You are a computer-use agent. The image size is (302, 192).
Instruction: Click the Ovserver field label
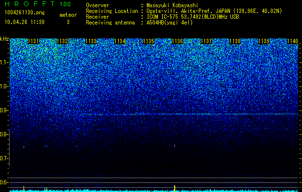pos(97,5)
